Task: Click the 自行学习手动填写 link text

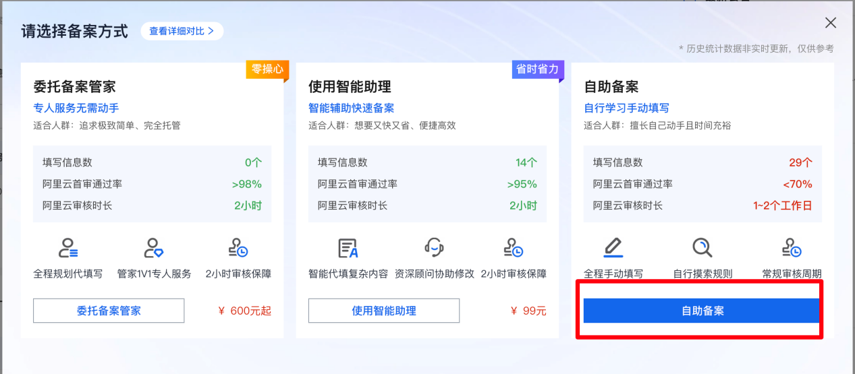Action: click(x=626, y=108)
